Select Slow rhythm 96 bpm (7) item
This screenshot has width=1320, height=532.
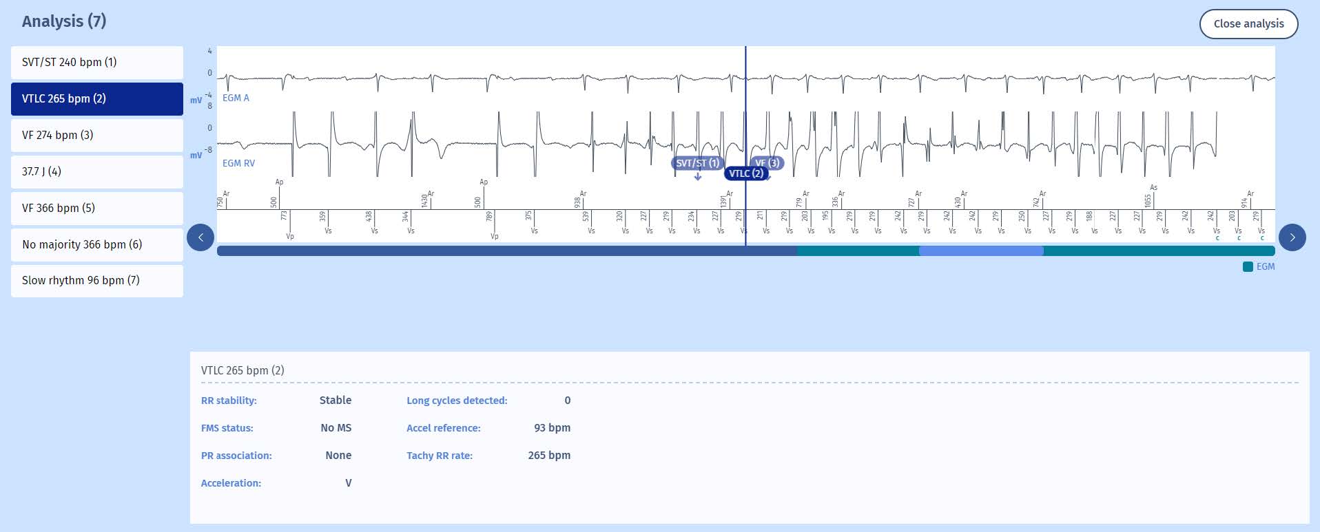click(97, 281)
